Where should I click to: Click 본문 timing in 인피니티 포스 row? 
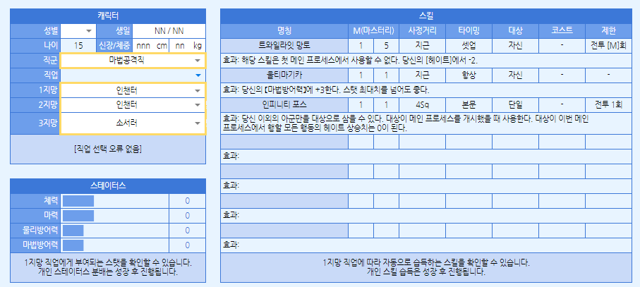pyautogui.click(x=469, y=105)
